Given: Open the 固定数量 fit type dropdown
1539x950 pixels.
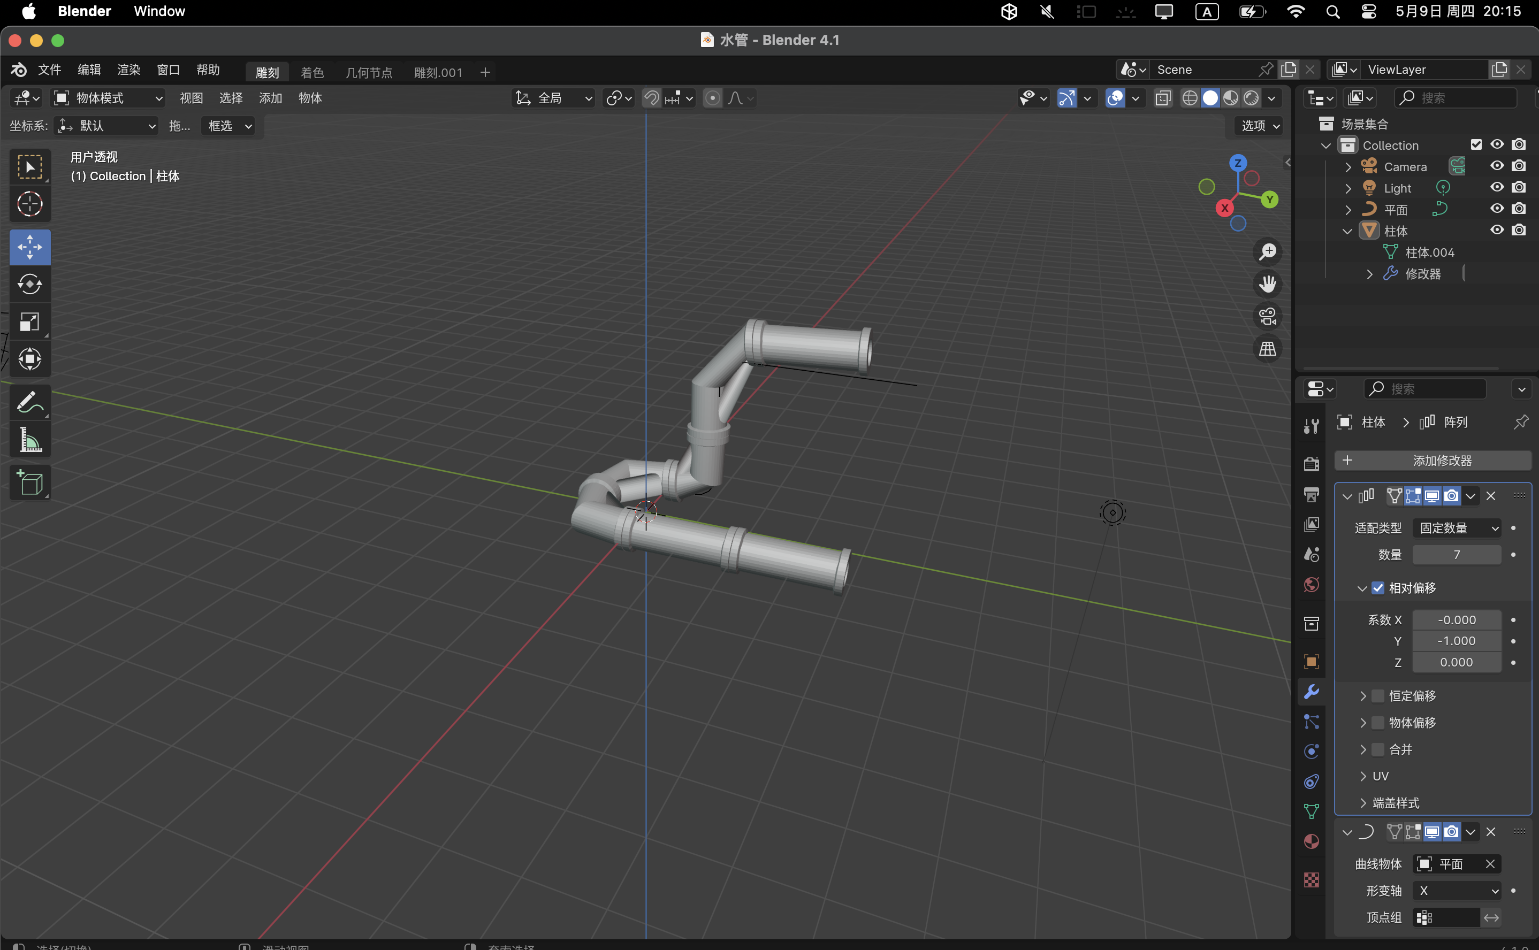Looking at the screenshot, I should coord(1457,528).
